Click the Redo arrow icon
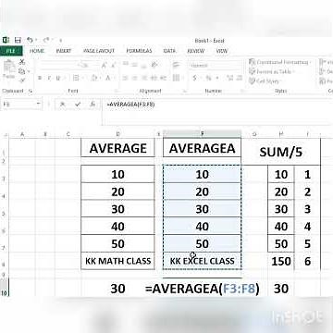The height and width of the screenshot is (333, 333). [x=46, y=40]
